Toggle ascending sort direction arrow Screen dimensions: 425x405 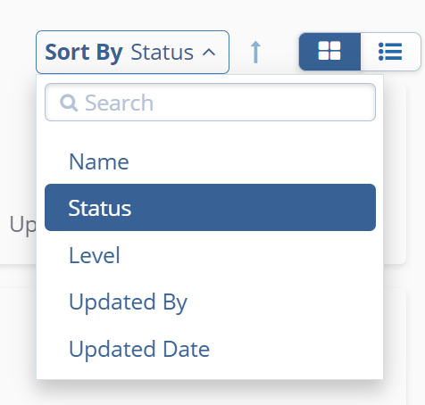pyautogui.click(x=255, y=52)
